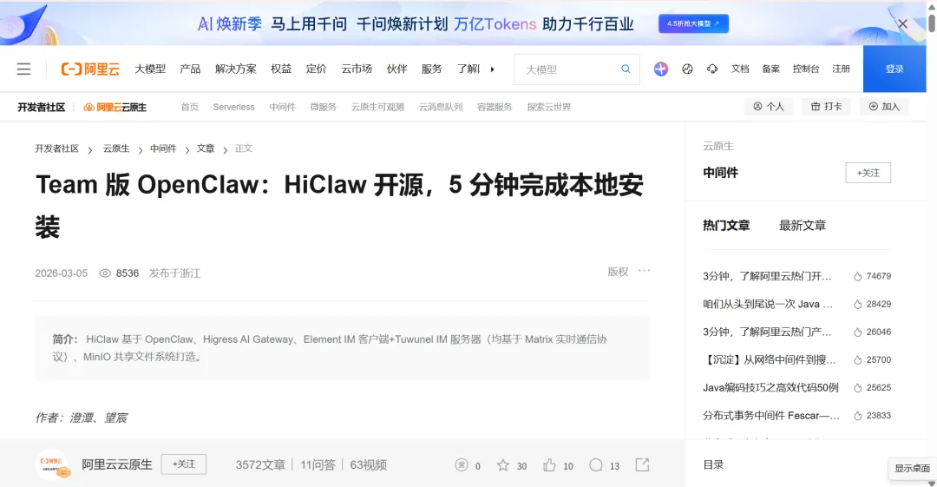Click the 11问答 count

[318, 465]
